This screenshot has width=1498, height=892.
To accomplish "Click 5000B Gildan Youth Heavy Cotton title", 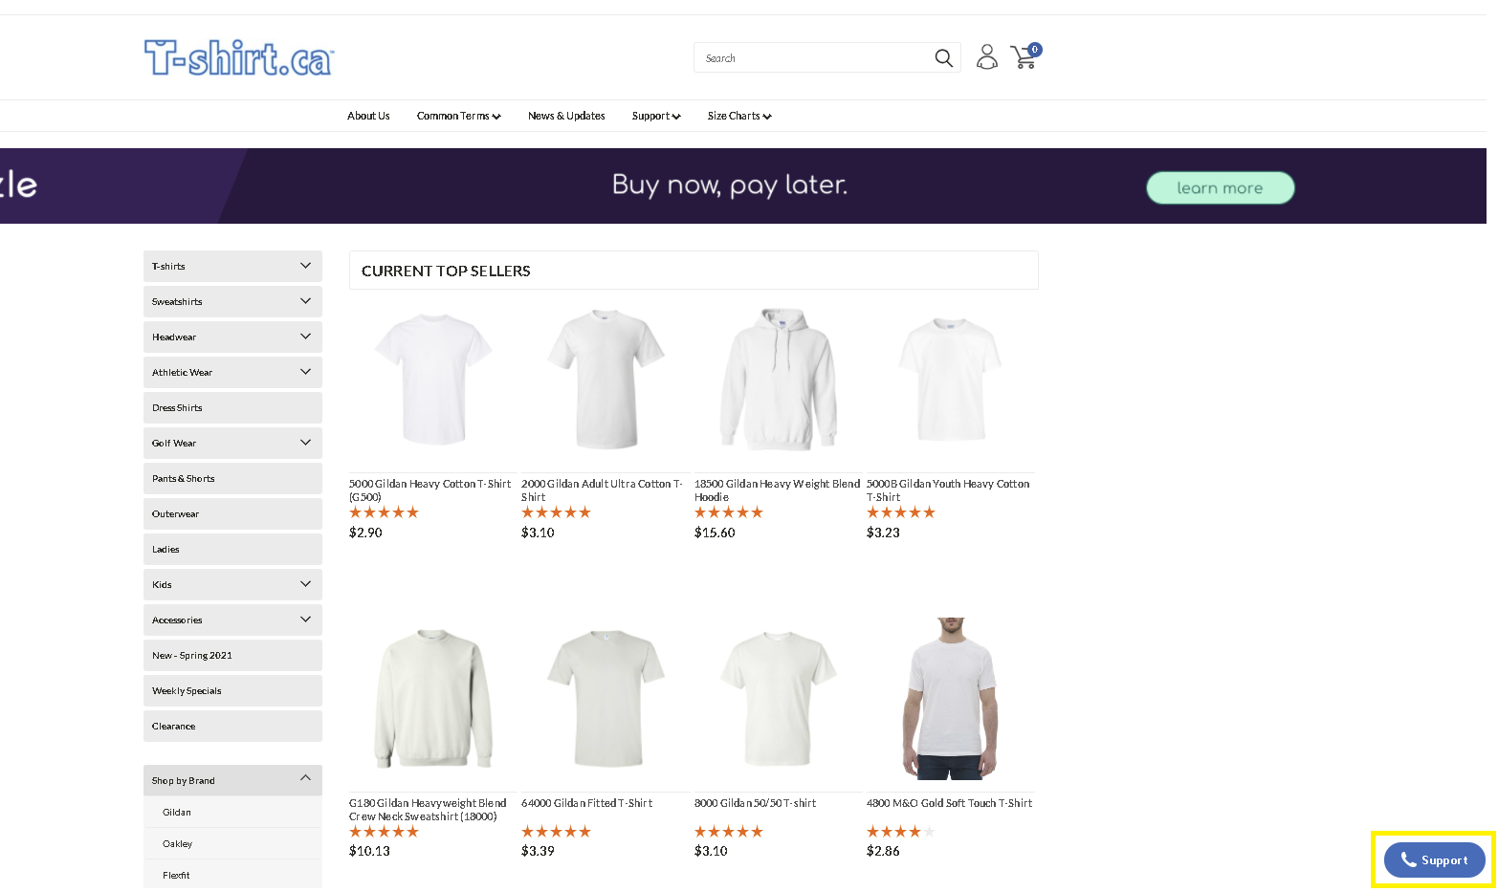I will (x=948, y=490).
